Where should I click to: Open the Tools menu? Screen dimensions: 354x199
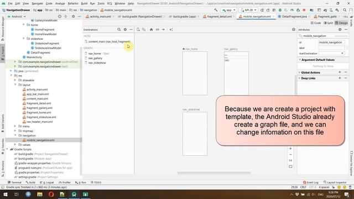[101, 3]
